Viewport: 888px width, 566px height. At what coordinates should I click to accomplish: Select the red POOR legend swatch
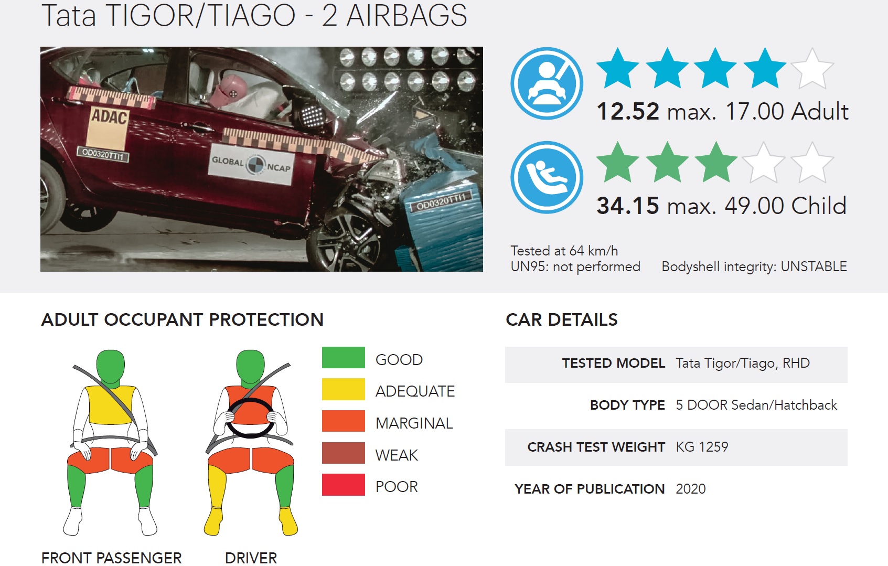coord(343,485)
